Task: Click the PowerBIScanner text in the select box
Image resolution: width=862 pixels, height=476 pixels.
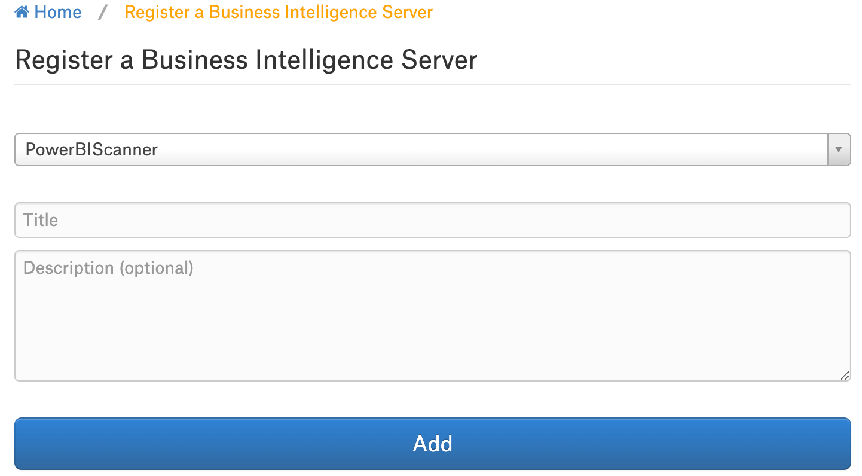Action: (91, 149)
